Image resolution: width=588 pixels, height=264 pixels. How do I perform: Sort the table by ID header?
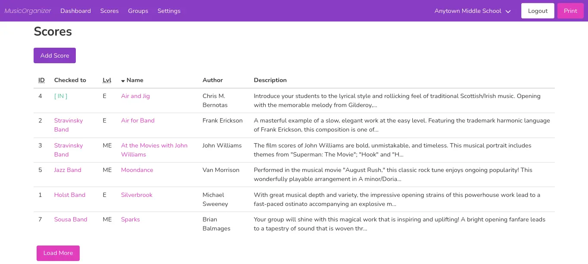click(41, 80)
